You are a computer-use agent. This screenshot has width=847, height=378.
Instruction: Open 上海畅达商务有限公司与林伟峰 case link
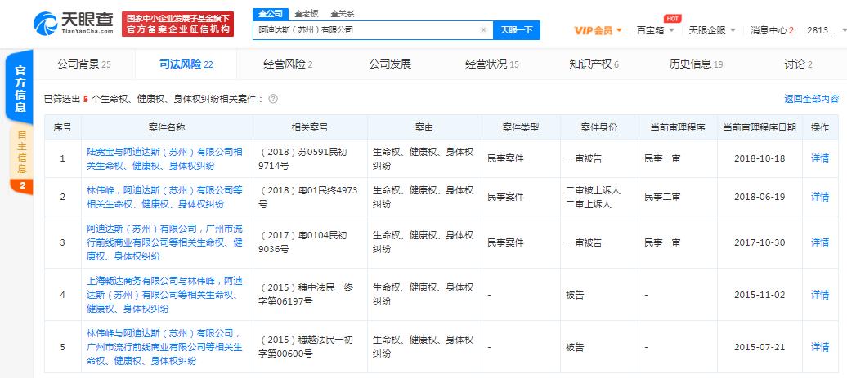(164, 295)
